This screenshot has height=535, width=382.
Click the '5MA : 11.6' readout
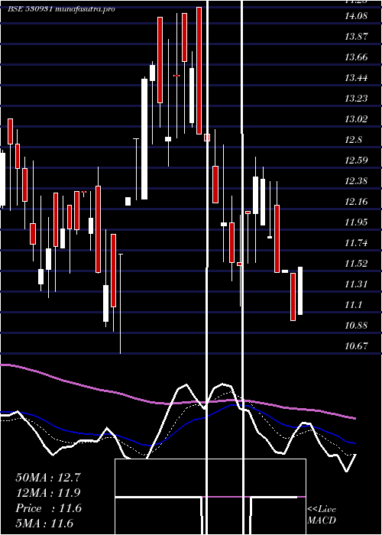click(44, 524)
